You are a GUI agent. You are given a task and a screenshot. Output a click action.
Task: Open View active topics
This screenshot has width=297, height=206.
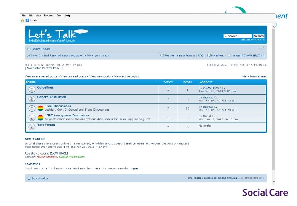(126, 76)
